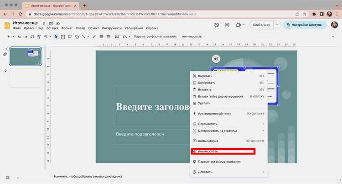Choose the Select cursor tool
342x184 pixels.
tap(56, 37)
